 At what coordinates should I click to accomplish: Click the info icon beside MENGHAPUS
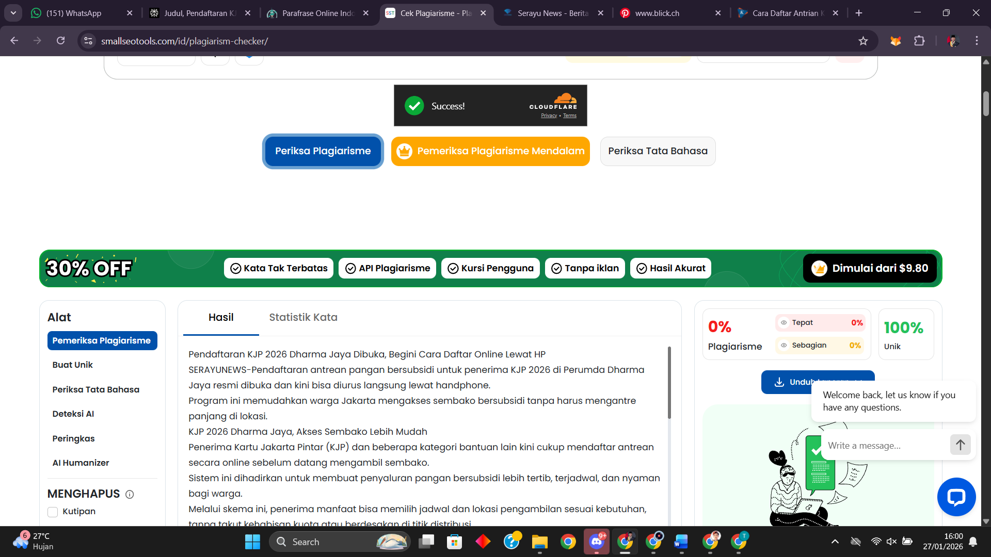(130, 494)
